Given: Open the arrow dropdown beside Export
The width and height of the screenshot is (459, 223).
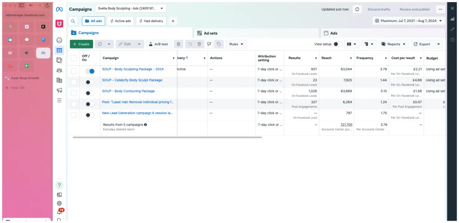Looking at the screenshot, I should 439,44.
